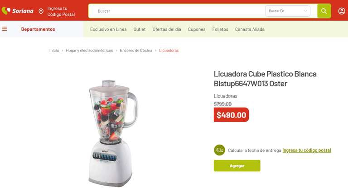Click Ingresa tu Código Postal header

pos(61,11)
